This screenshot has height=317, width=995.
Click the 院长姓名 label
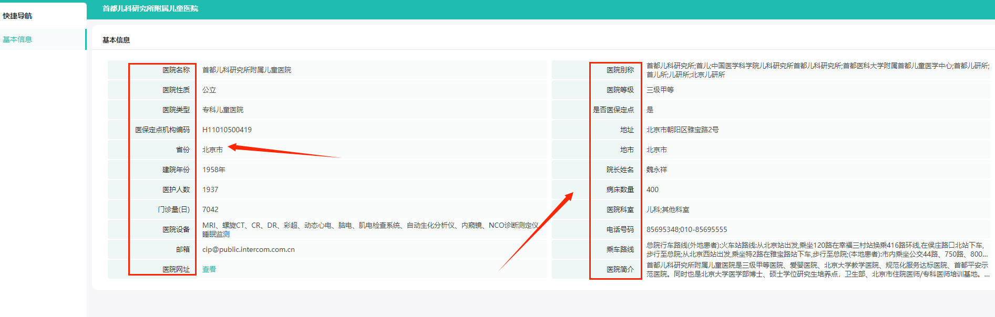(x=620, y=170)
